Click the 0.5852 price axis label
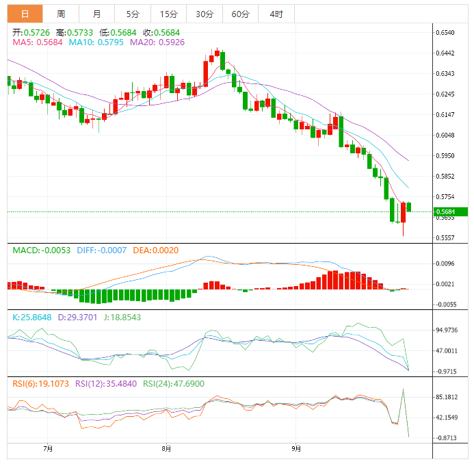Viewport: 474px width, 464px height. tap(445, 177)
